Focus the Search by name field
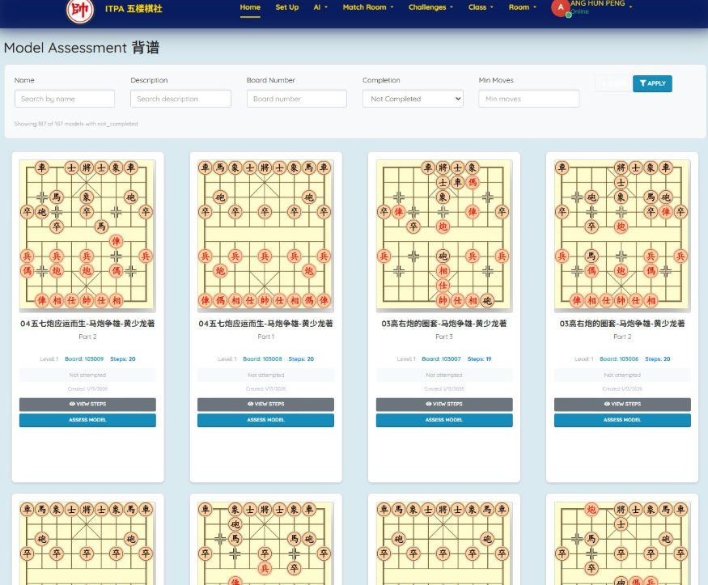This screenshot has height=585, width=708. 65,99
